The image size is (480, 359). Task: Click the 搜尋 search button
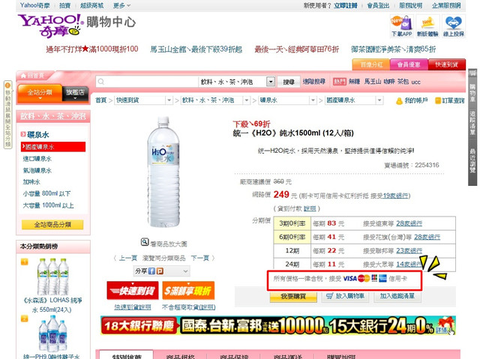tap(288, 82)
